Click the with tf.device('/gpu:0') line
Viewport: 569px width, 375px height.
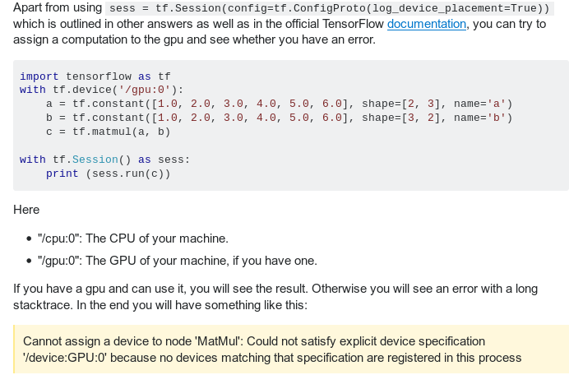102,90
